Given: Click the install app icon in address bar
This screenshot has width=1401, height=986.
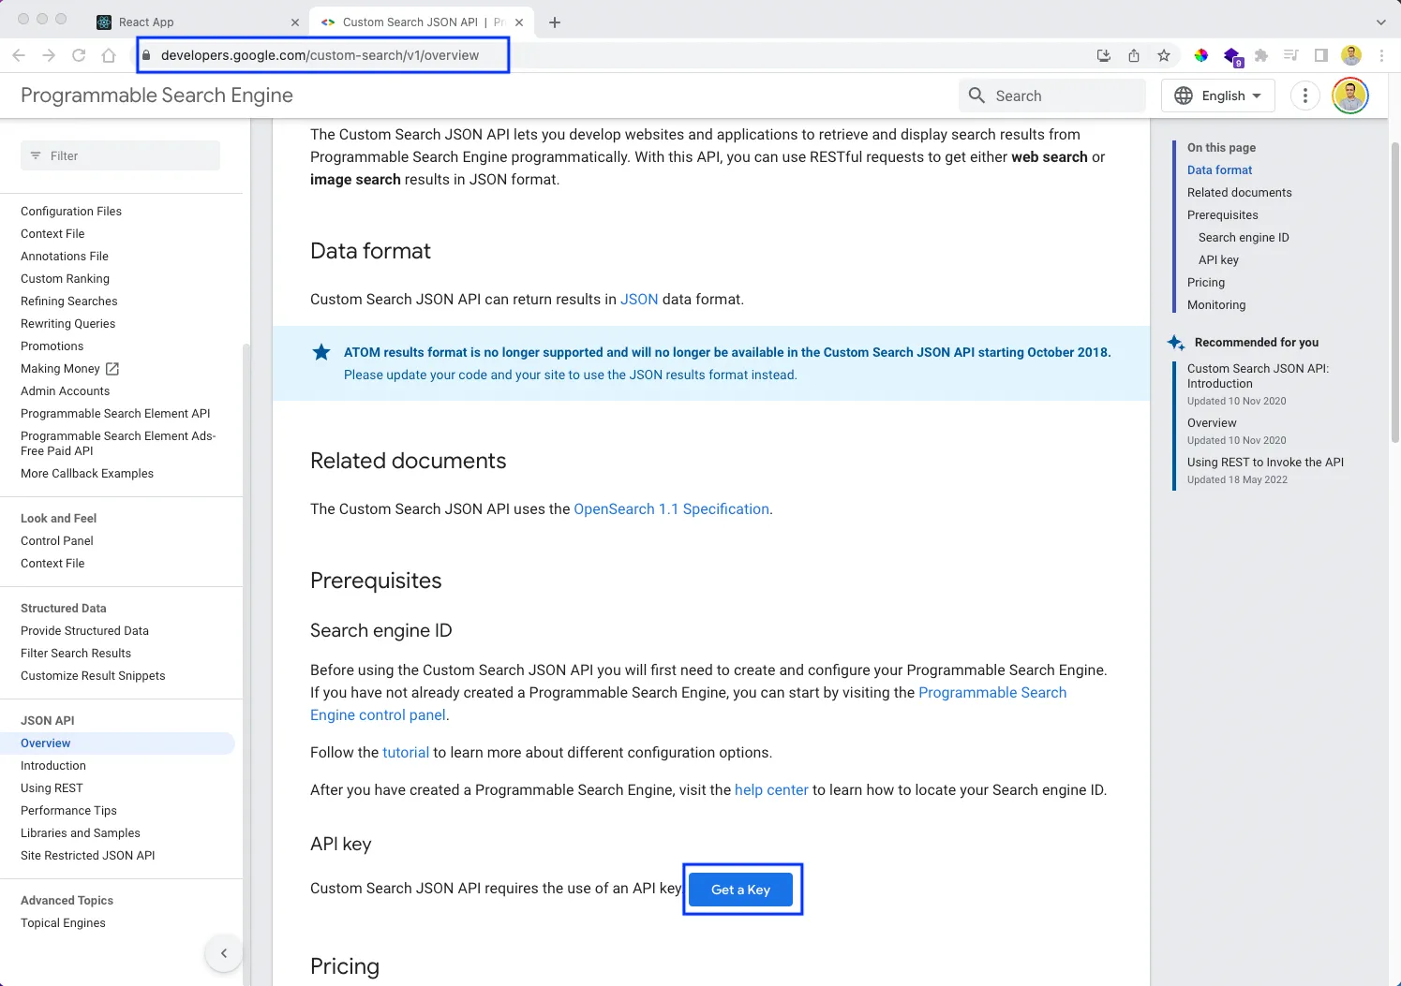Looking at the screenshot, I should click(1104, 55).
